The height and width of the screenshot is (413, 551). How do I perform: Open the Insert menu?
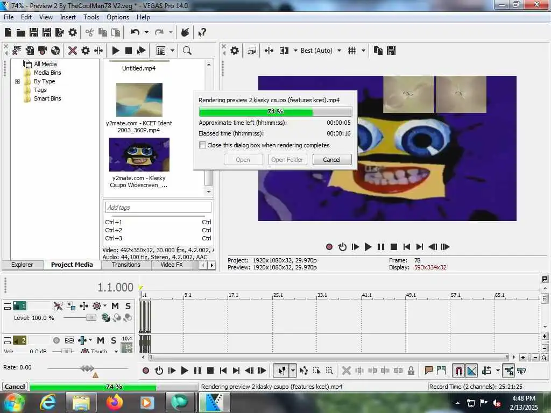(x=68, y=17)
